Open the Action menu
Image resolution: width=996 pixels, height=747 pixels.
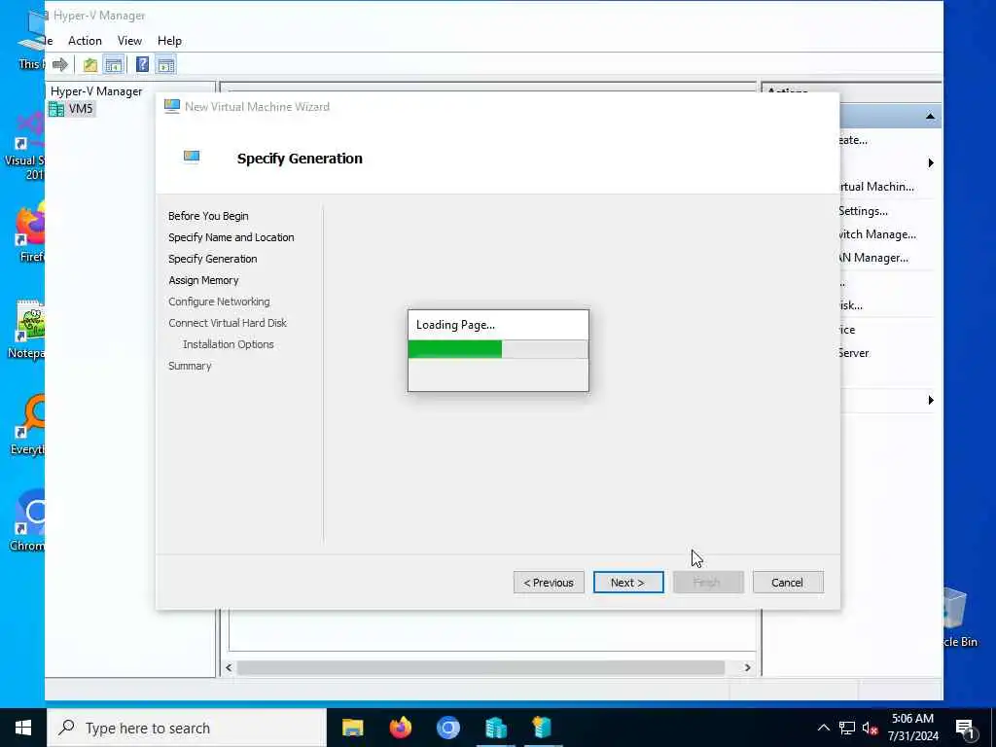(x=85, y=41)
